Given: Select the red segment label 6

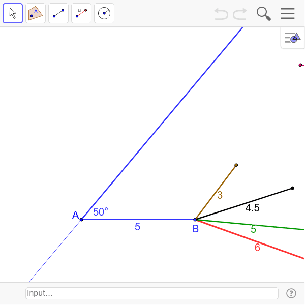Looking at the screenshot, I should coord(257,248).
